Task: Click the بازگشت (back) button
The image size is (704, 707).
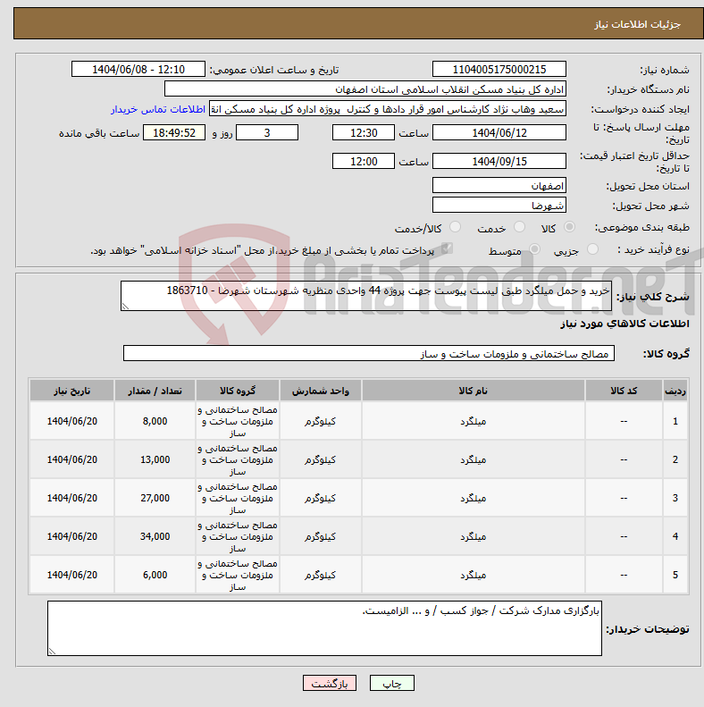Action: pos(330,683)
